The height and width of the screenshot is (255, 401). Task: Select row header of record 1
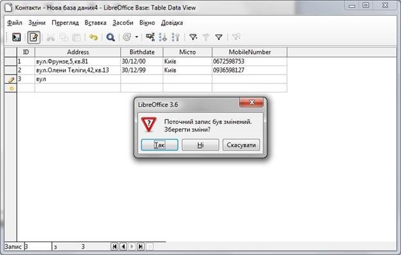(x=10, y=61)
